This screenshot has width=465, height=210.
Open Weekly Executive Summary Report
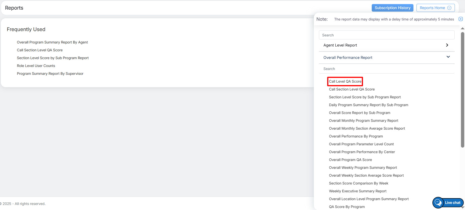pyautogui.click(x=358, y=191)
